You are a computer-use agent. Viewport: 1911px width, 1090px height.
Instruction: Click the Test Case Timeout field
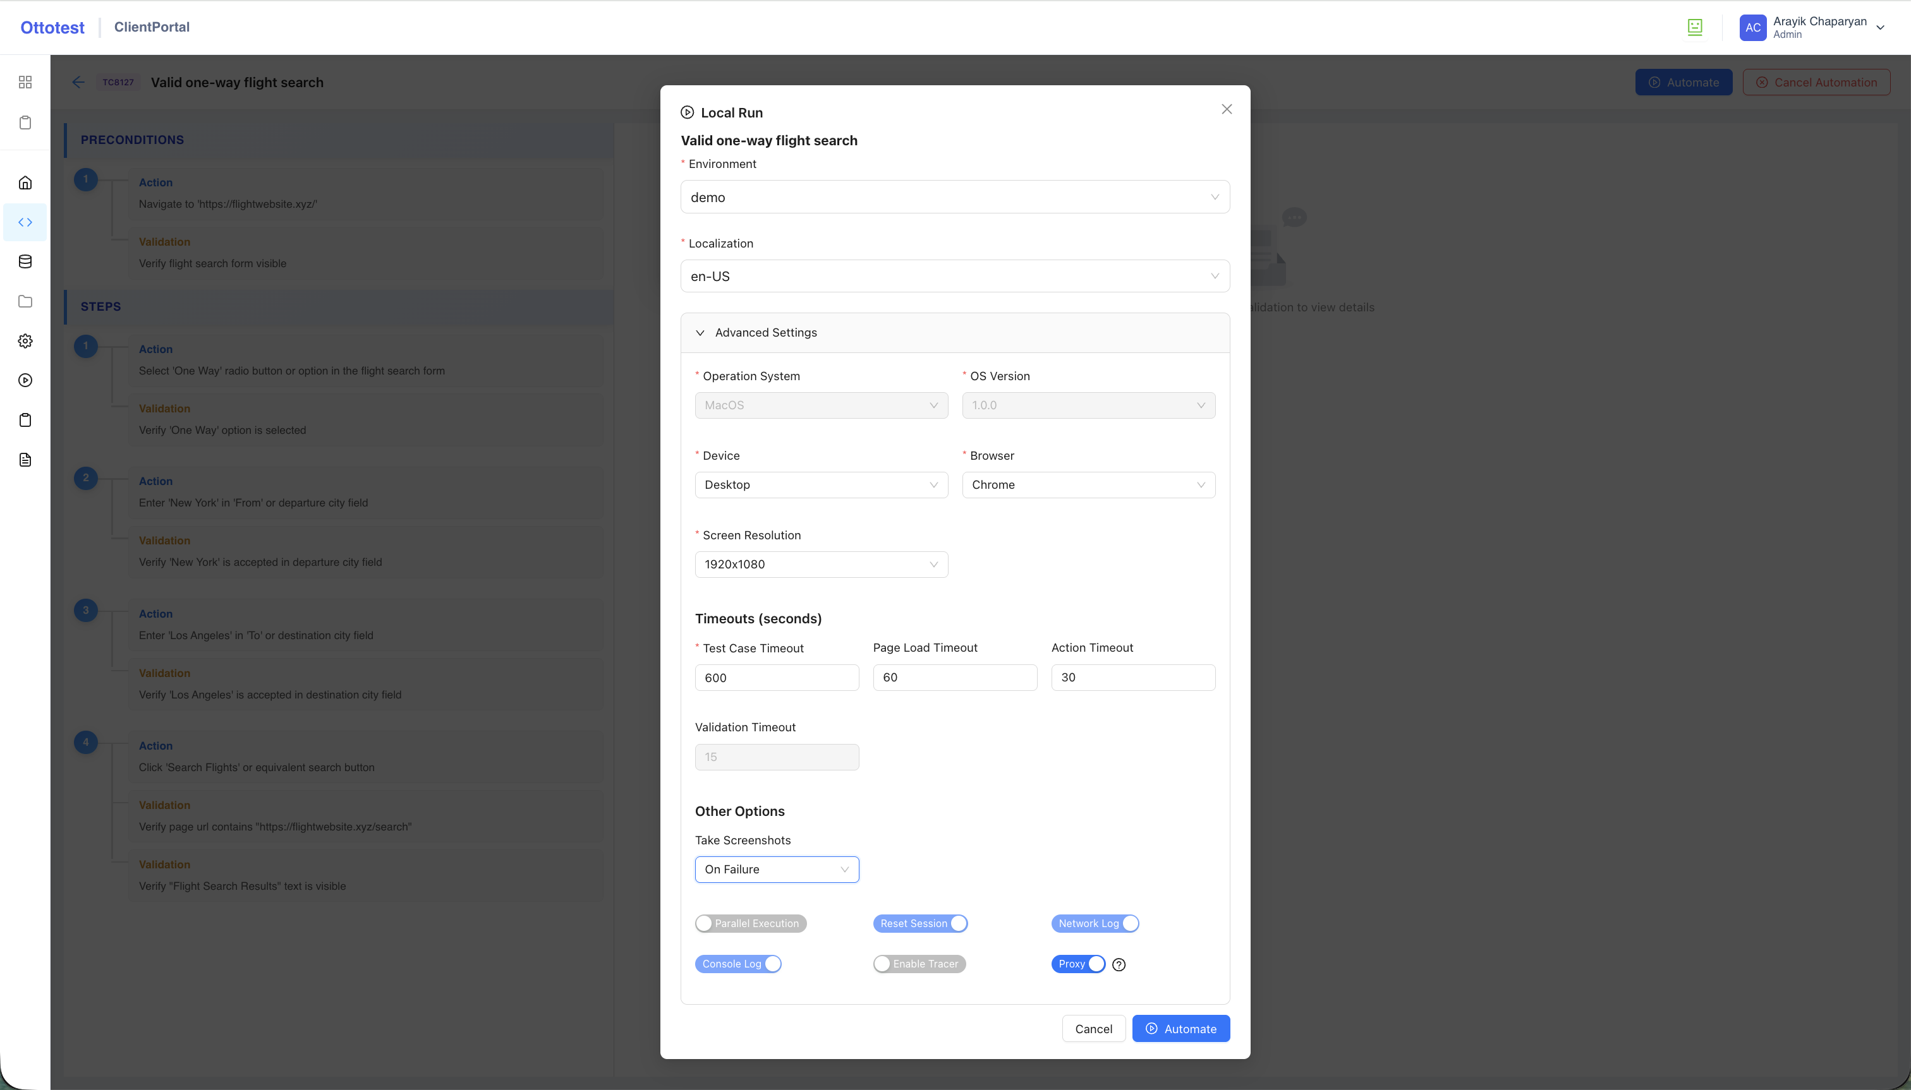coord(776,678)
